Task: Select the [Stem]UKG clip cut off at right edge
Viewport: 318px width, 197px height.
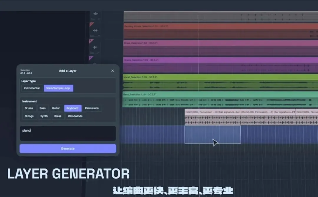Action: [307, 117]
